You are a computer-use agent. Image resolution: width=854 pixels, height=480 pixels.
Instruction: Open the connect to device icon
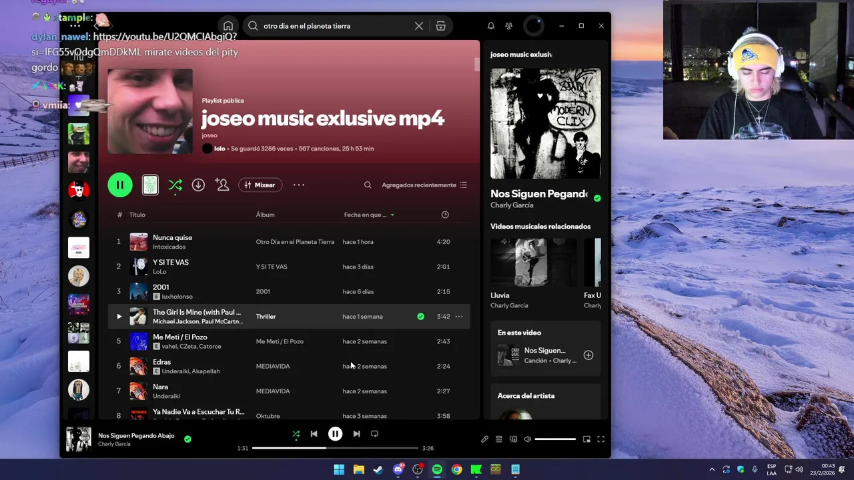[x=513, y=439]
